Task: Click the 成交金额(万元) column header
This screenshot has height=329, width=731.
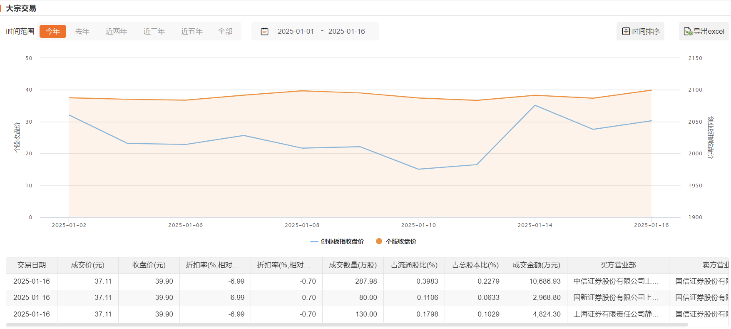Action: point(536,265)
